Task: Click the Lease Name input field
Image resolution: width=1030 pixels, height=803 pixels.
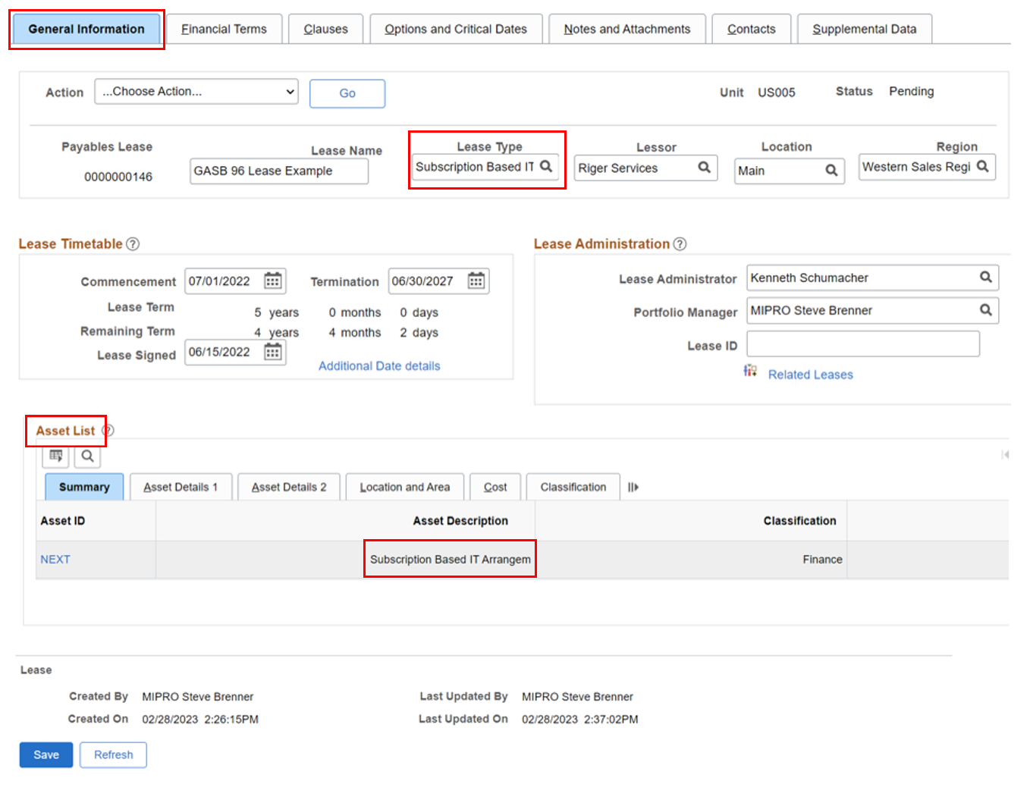Action: (x=279, y=171)
